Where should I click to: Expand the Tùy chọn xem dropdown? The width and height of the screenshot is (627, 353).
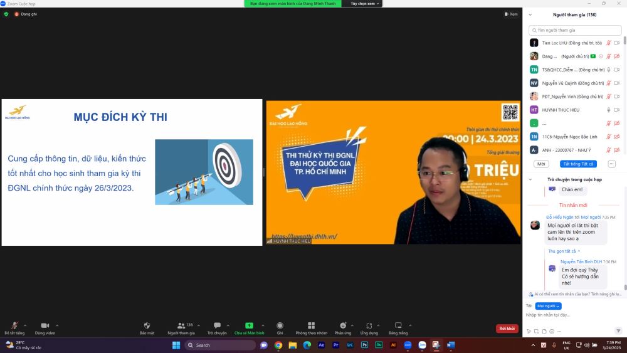pyautogui.click(x=365, y=3)
